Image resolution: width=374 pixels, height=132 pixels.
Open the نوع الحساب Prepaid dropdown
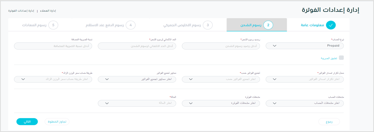coord(305,46)
